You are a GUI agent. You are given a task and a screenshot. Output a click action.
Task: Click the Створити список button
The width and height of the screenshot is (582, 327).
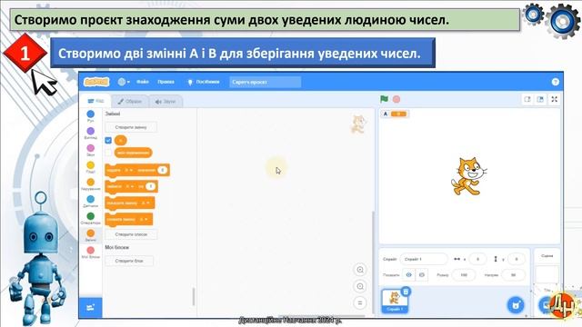pyautogui.click(x=131, y=234)
